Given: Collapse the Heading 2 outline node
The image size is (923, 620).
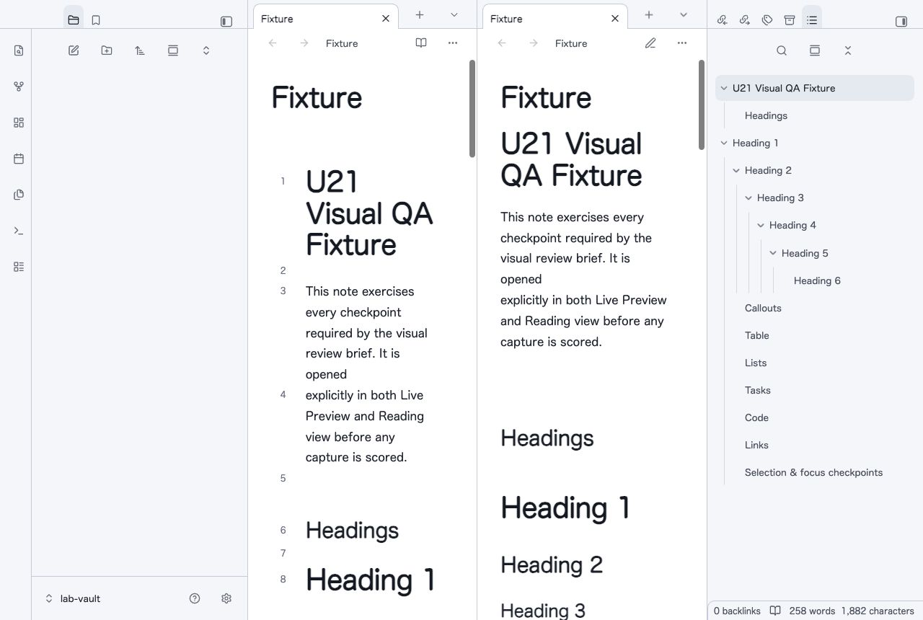Looking at the screenshot, I should (x=736, y=170).
